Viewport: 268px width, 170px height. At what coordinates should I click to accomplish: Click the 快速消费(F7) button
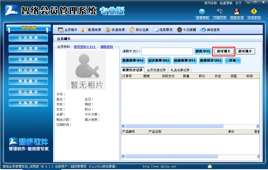click(184, 61)
